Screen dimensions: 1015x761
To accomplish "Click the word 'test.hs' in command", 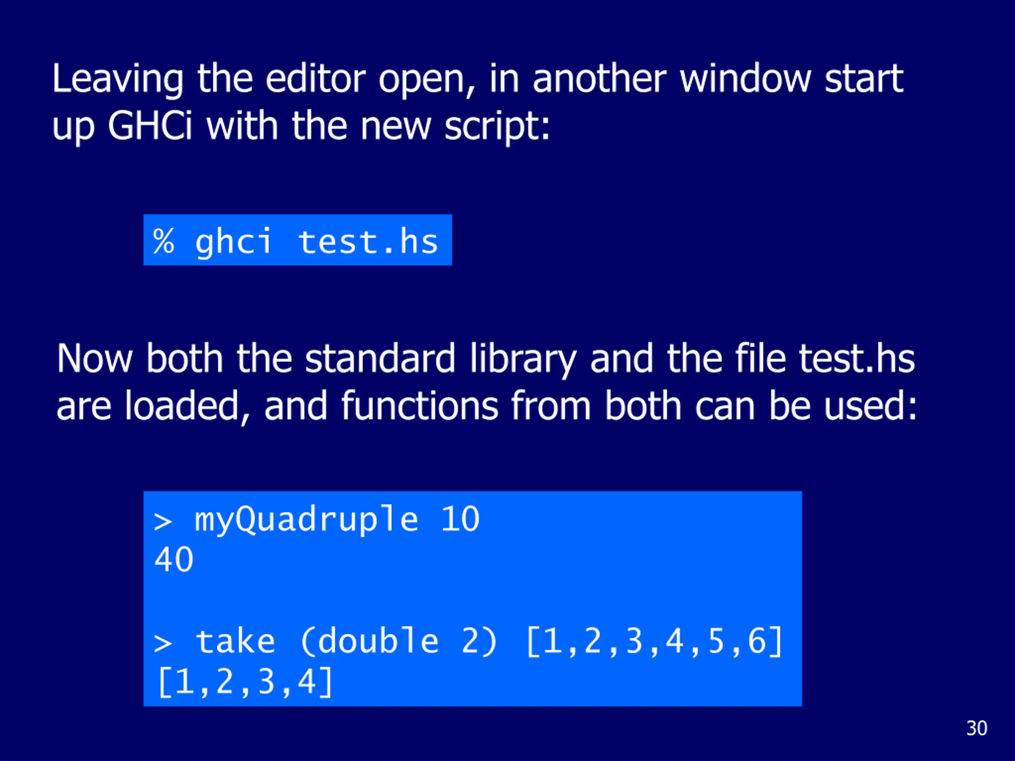I will (x=368, y=241).
